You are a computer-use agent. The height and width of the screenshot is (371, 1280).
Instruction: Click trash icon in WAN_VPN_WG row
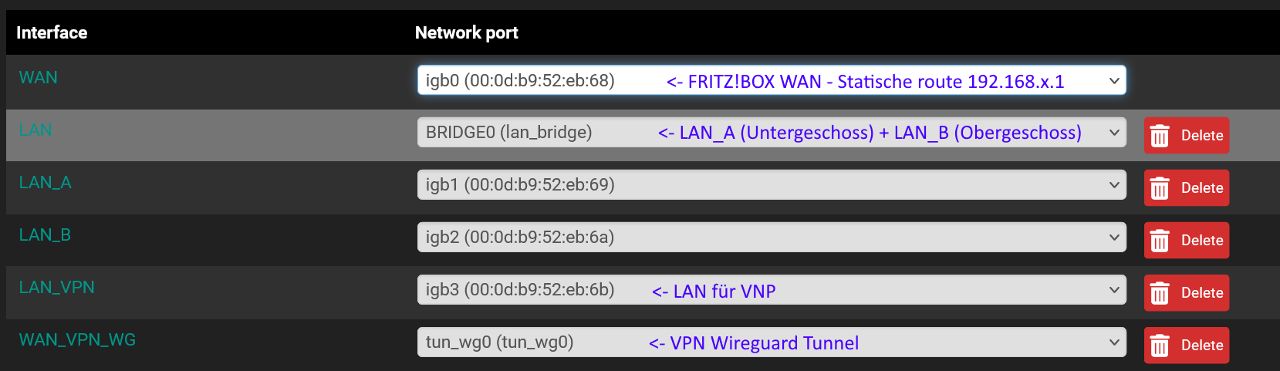(1160, 346)
